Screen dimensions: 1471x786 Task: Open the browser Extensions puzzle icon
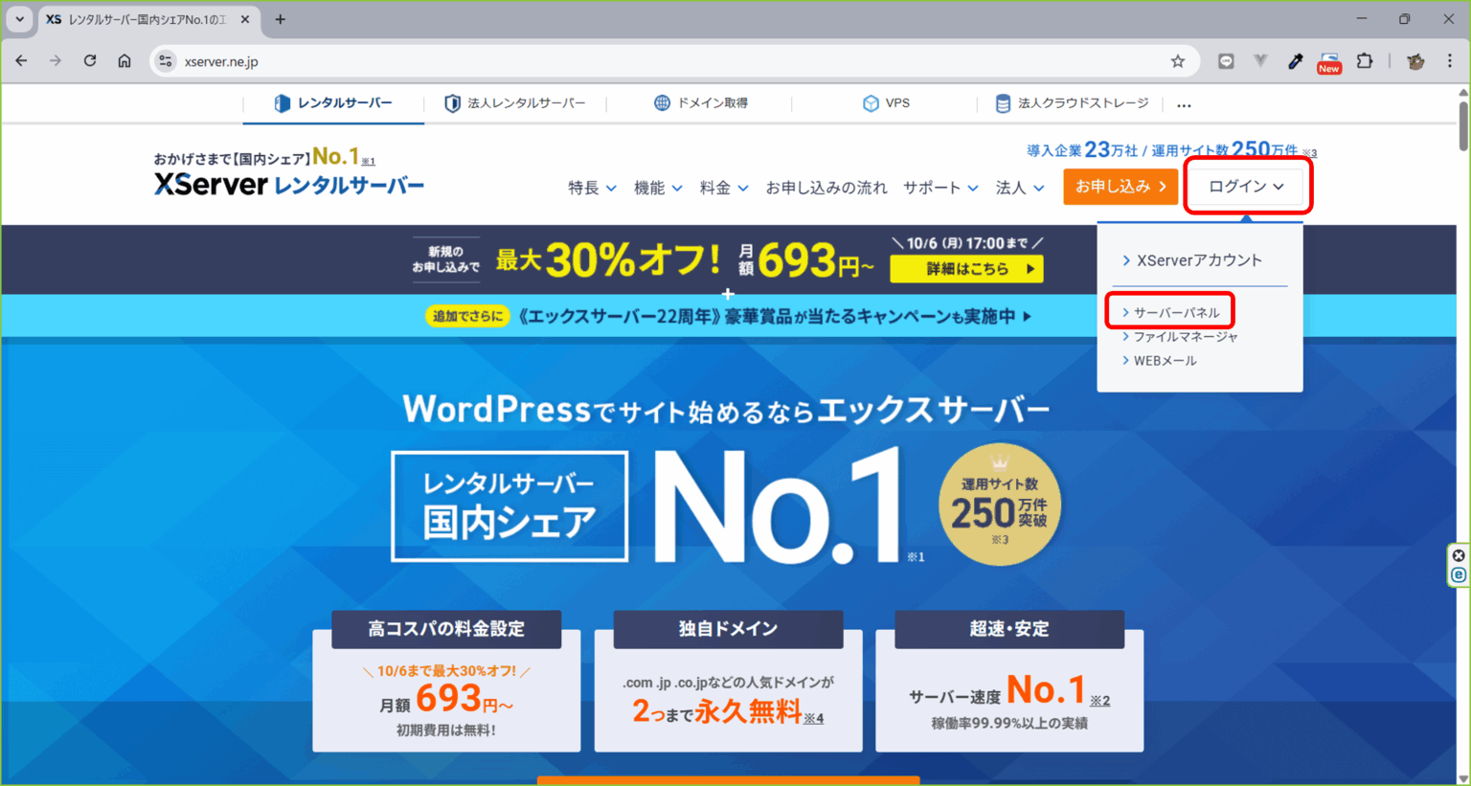coord(1365,60)
